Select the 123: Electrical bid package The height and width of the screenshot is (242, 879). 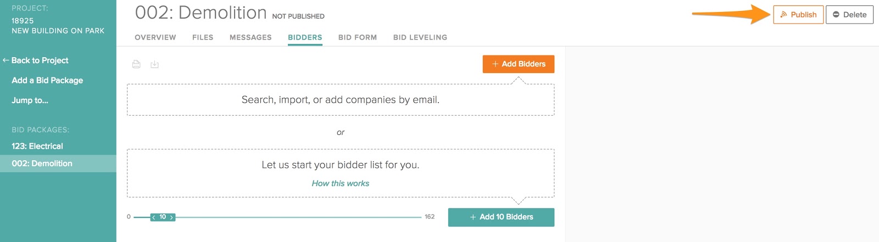pyautogui.click(x=37, y=146)
